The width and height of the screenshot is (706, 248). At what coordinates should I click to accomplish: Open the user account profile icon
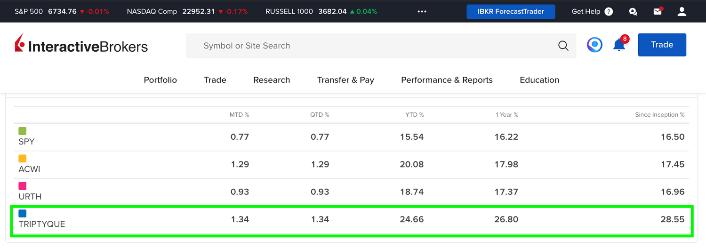(x=682, y=12)
